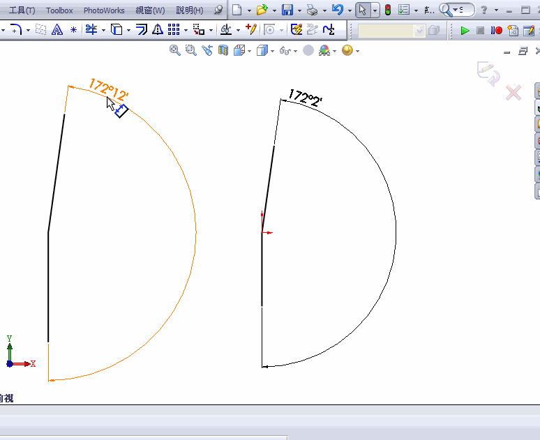The height and width of the screenshot is (440, 540).
Task: Click the Rapid Sketch lightning icon
Action: [297, 30]
